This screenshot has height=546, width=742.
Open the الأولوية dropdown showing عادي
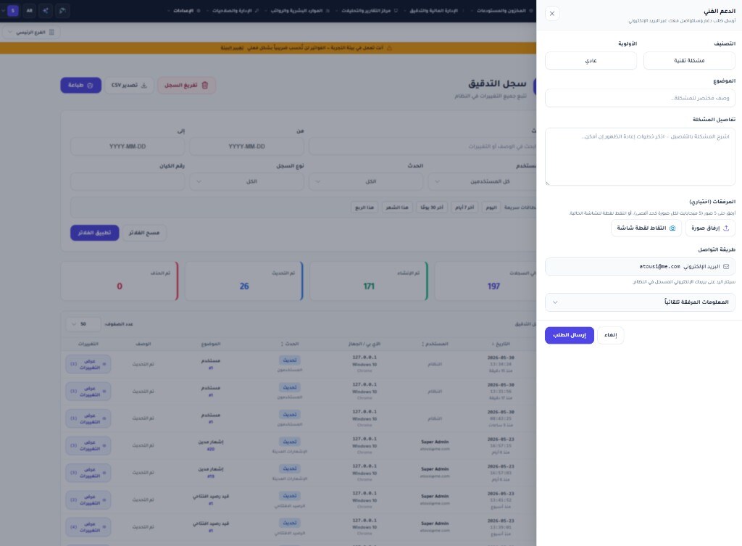tap(591, 61)
